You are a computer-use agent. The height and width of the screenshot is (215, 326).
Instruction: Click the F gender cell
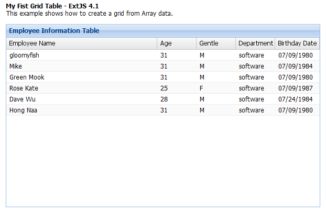201,88
